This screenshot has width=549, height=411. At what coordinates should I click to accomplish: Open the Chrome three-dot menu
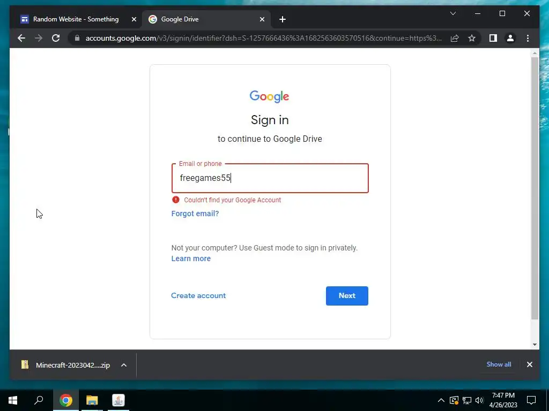pyautogui.click(x=528, y=38)
